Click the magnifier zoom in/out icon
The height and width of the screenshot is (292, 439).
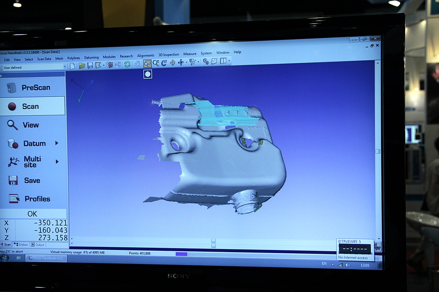(x=156, y=63)
